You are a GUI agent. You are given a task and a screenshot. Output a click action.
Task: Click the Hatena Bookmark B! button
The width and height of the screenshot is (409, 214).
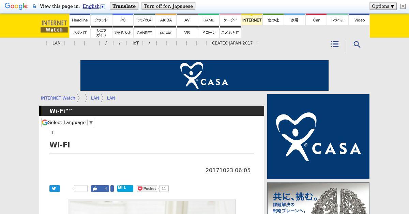tap(125, 189)
